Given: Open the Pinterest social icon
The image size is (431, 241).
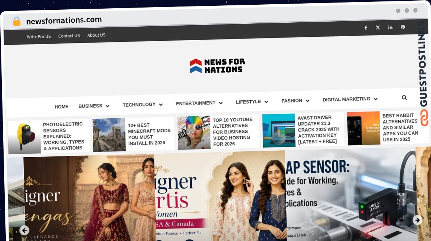Looking at the screenshot, I should [403, 27].
